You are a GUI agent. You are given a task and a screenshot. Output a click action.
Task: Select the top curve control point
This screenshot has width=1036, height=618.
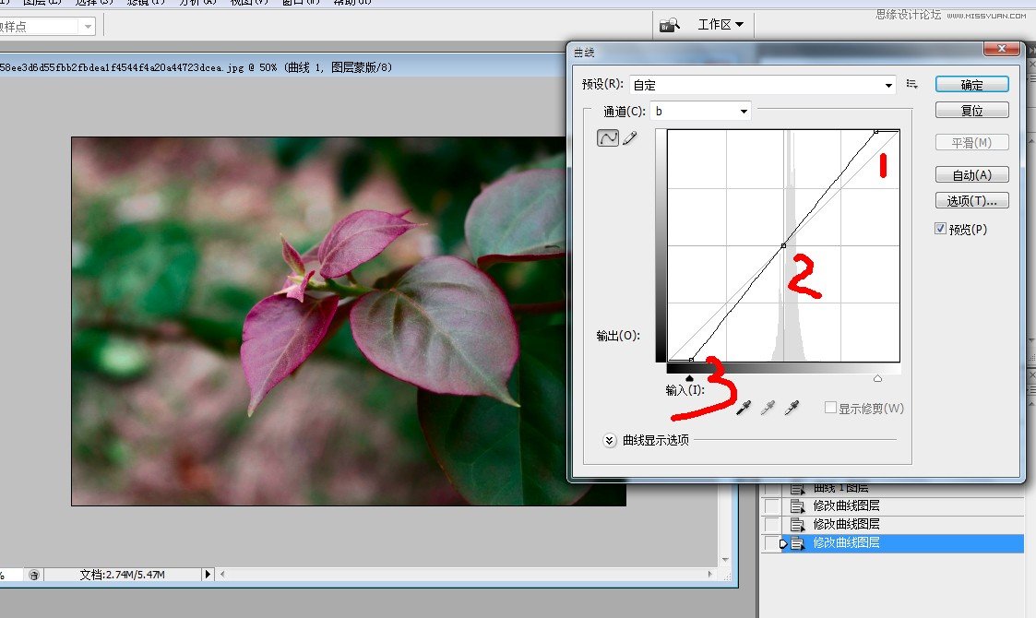[876, 132]
